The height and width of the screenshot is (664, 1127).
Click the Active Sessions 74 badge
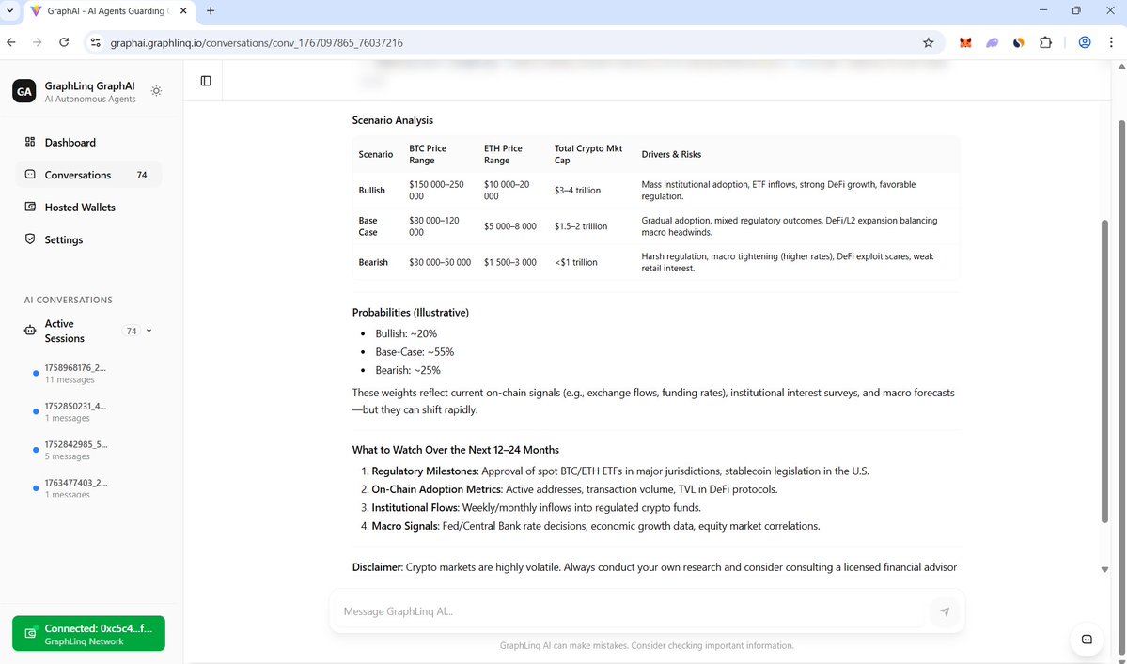tap(132, 331)
